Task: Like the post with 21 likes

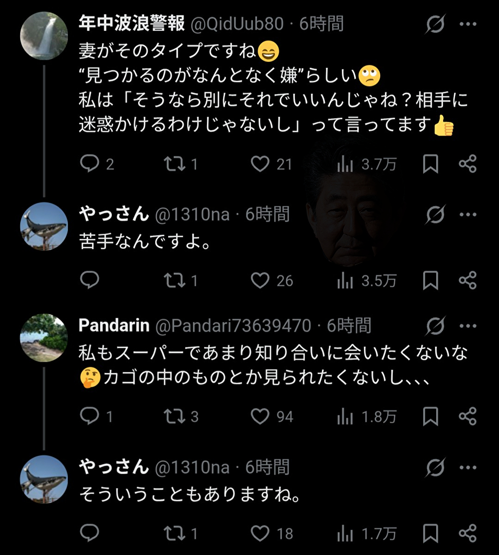Action: (260, 163)
